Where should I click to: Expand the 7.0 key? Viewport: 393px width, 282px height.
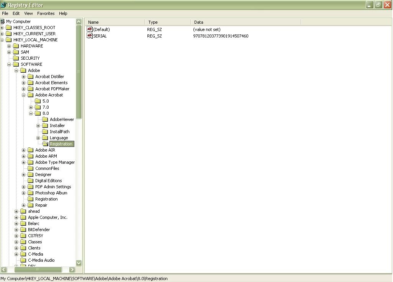(31, 107)
